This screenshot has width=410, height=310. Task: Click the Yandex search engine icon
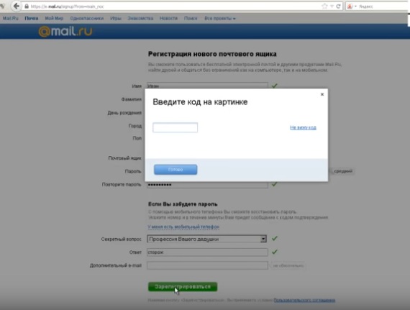pos(350,6)
